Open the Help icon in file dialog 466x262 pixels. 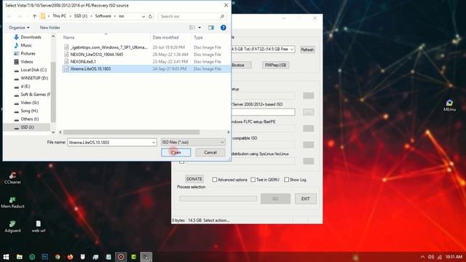pyautogui.click(x=224, y=28)
